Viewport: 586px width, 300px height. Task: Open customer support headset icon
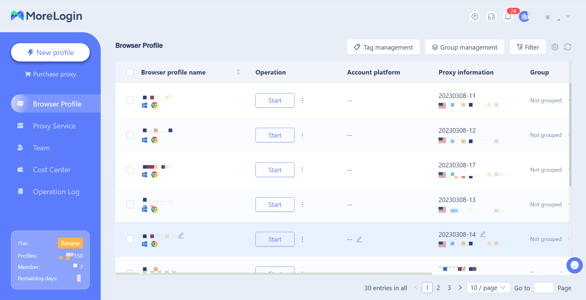[x=491, y=16]
